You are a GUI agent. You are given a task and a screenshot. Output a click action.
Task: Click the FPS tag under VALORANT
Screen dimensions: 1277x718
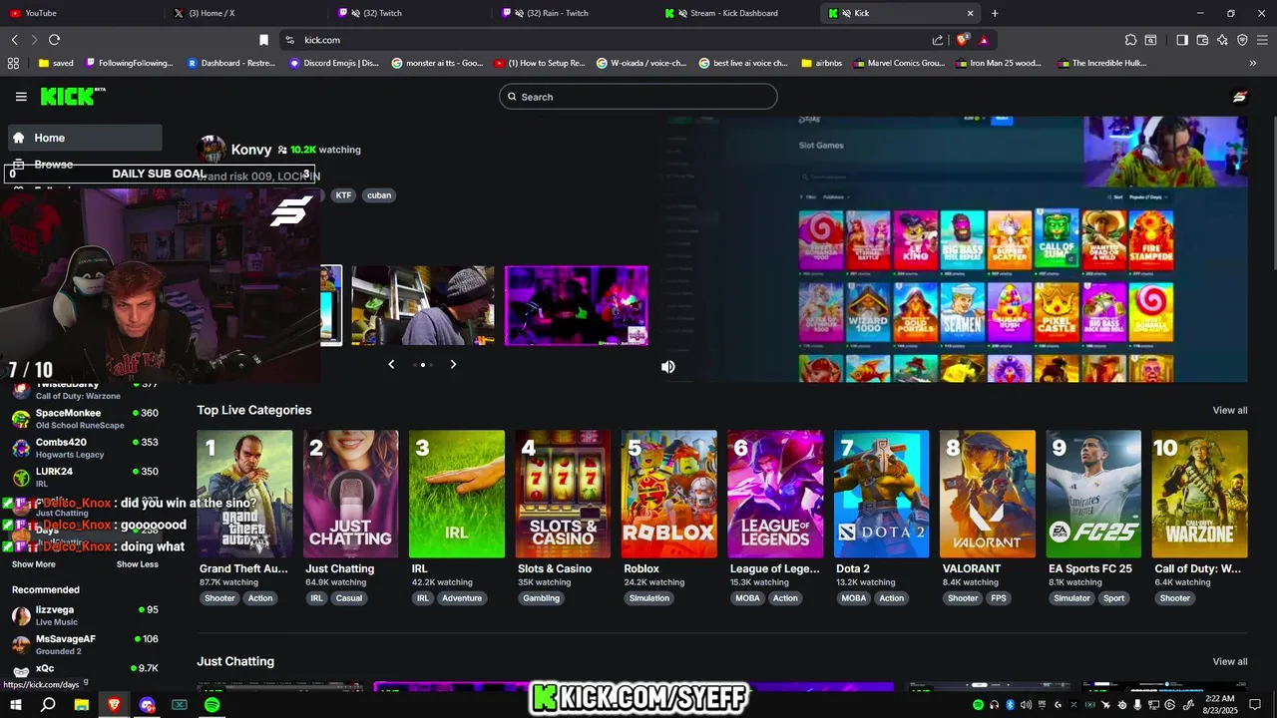pyautogui.click(x=999, y=598)
